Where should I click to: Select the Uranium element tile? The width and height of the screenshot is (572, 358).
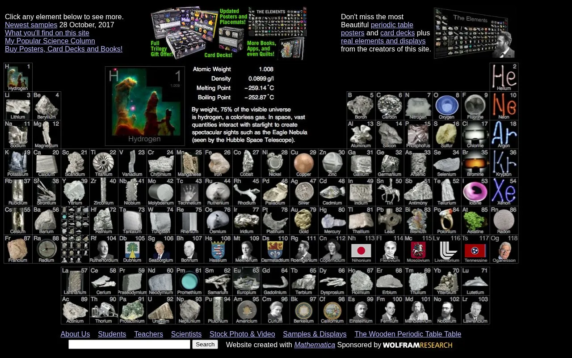[161, 310]
